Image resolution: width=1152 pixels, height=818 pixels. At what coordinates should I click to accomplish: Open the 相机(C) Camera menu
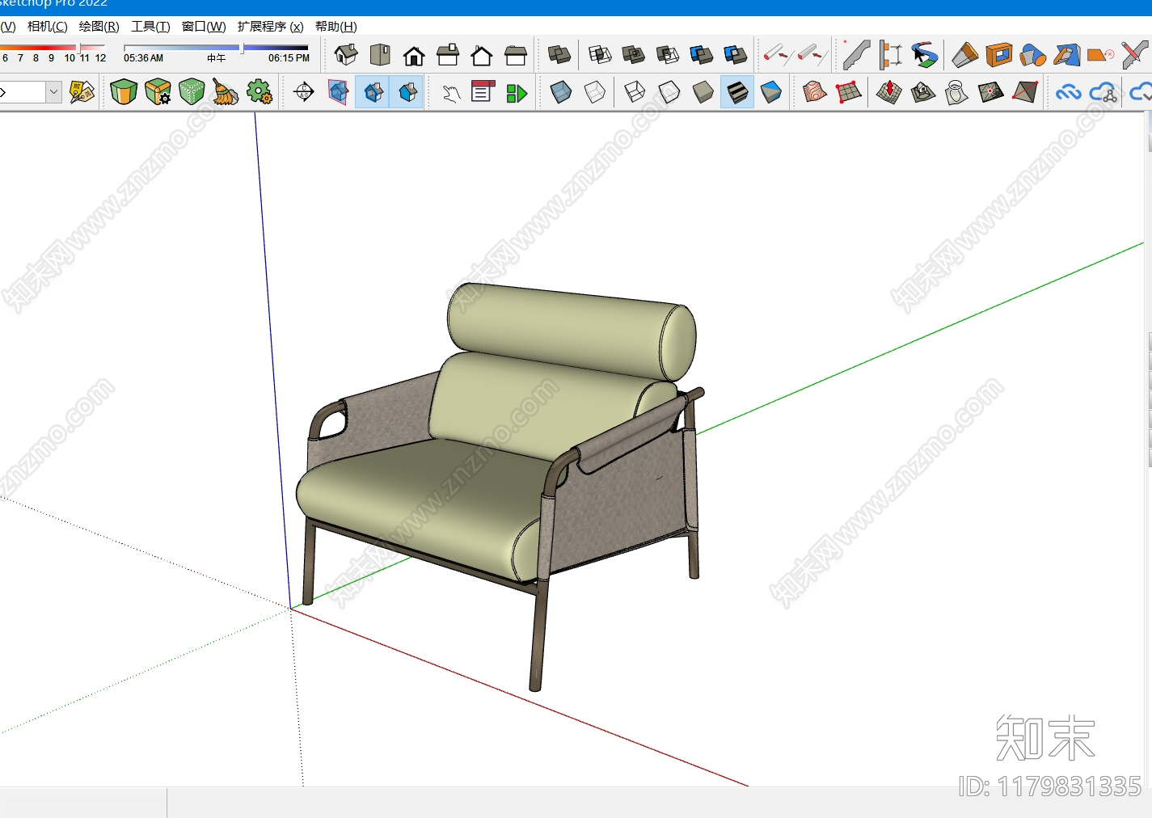click(48, 27)
